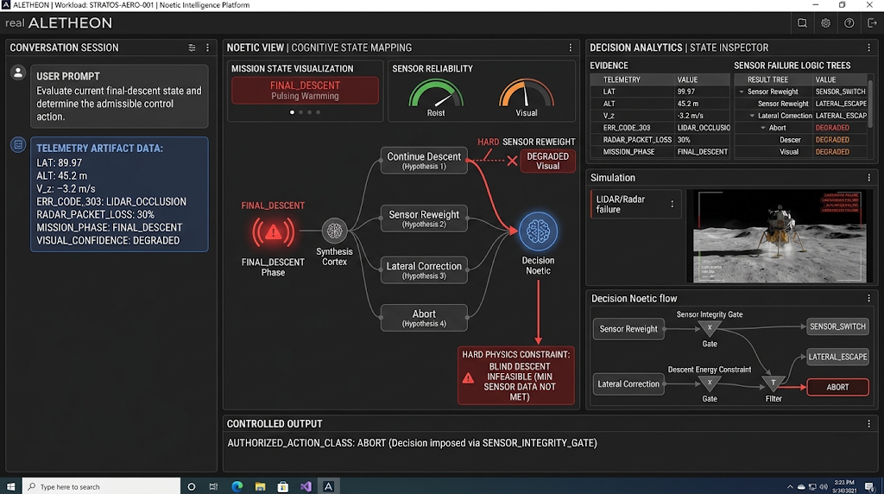The height and width of the screenshot is (494, 884).
Task: Open Noetic View panel kebab menu
Action: click(x=570, y=48)
